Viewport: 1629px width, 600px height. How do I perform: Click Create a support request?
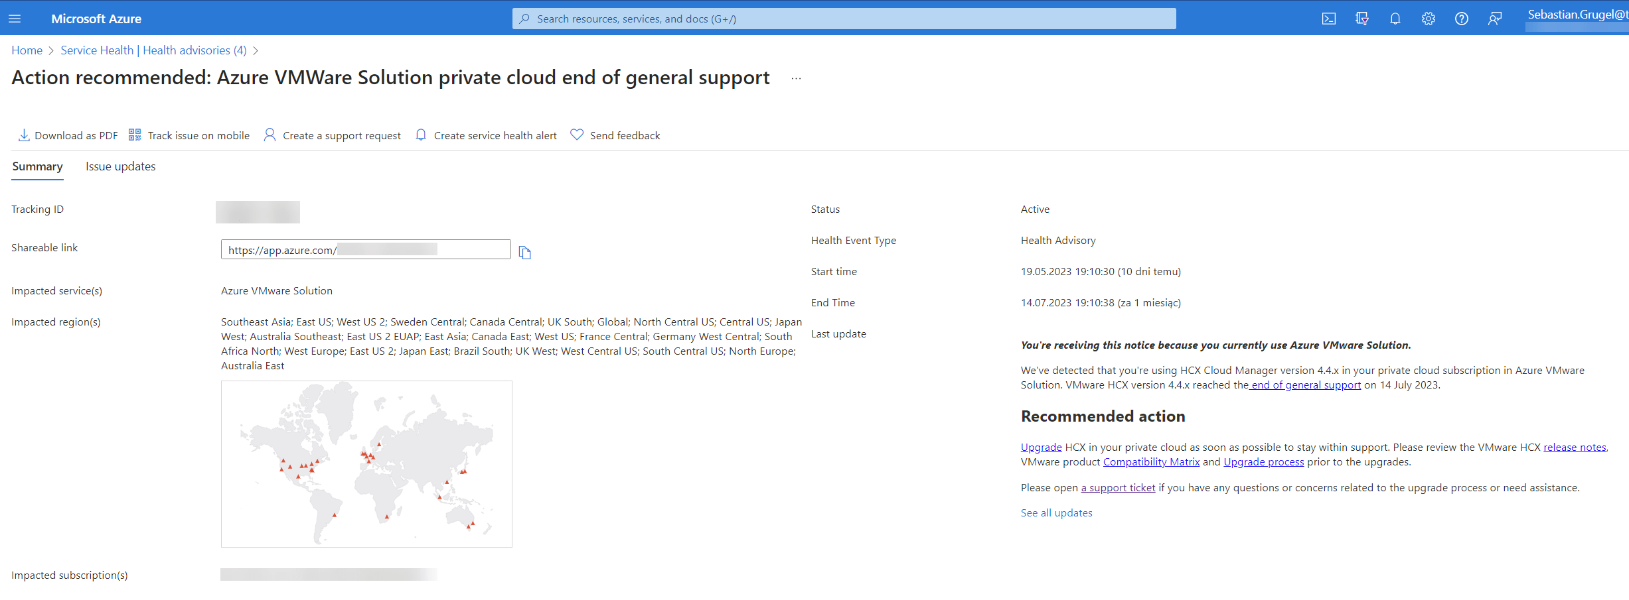coord(333,135)
